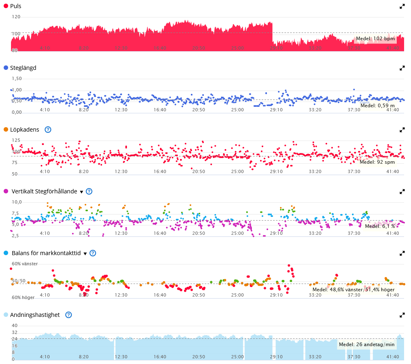Screen dimensions: 411x364
Task: Click the 'Medel: 26 andetag/min' label
Action: (366, 344)
